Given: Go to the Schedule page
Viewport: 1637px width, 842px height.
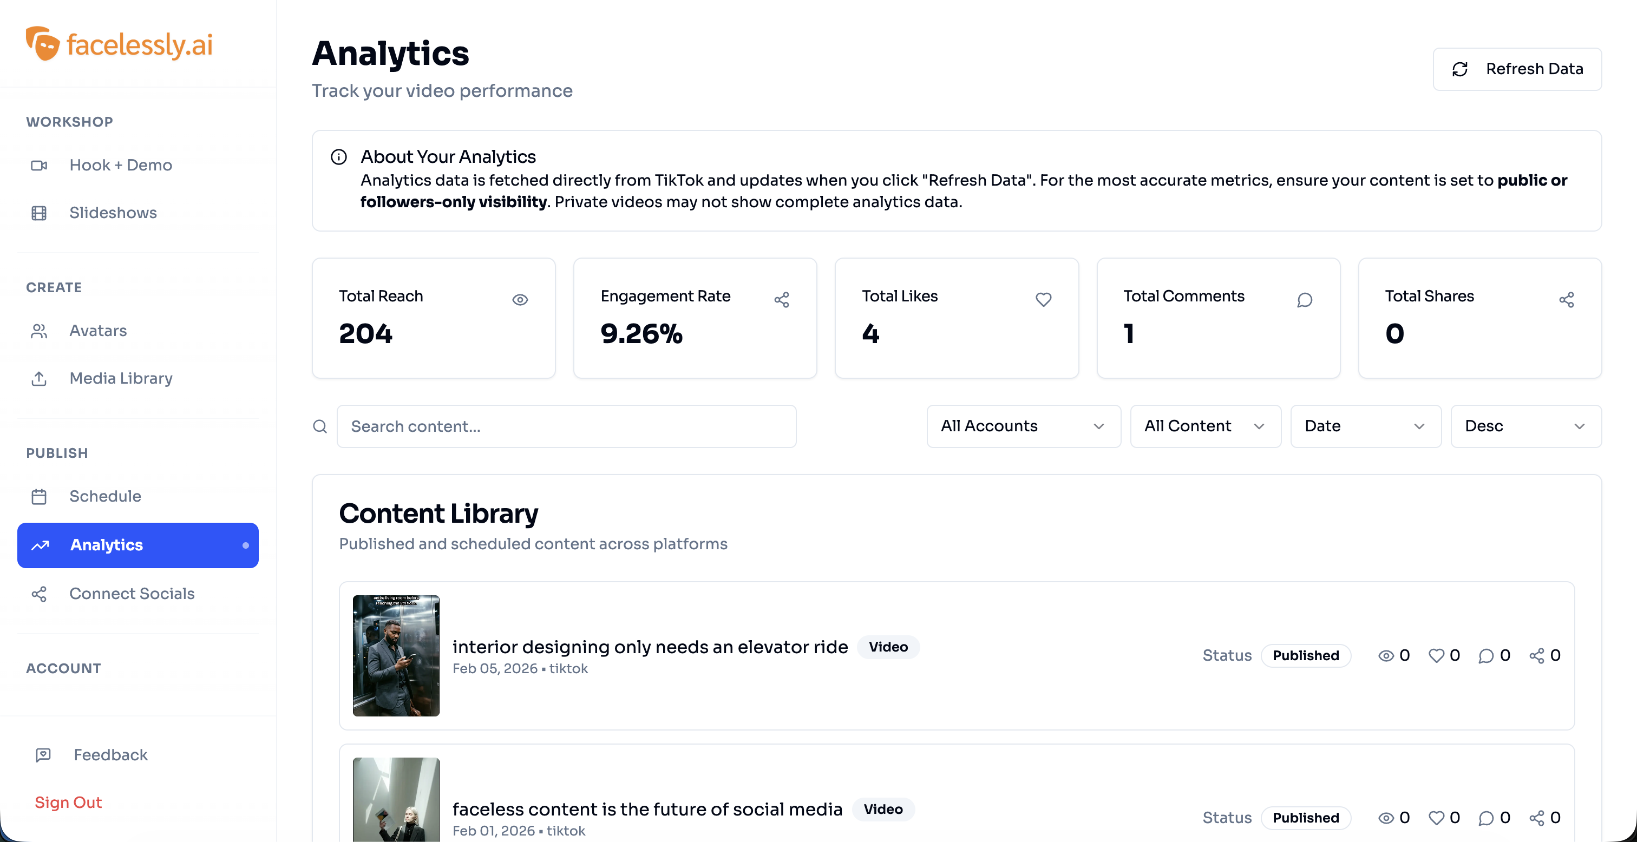Looking at the screenshot, I should click(105, 496).
